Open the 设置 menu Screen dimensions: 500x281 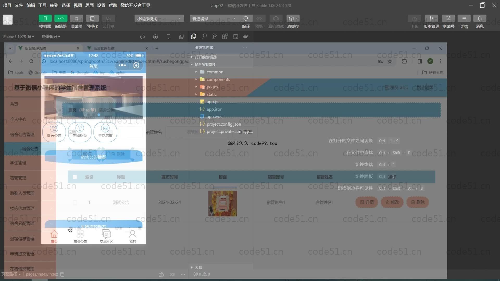(x=101, y=5)
